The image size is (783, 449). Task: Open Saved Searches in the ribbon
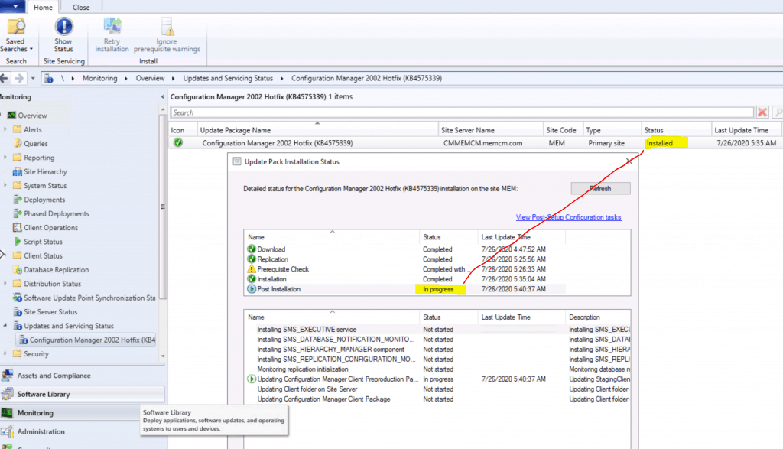[x=16, y=36]
